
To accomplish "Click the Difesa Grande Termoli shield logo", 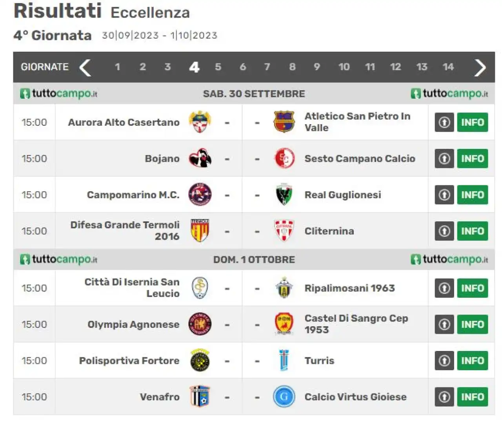I will [x=200, y=231].
